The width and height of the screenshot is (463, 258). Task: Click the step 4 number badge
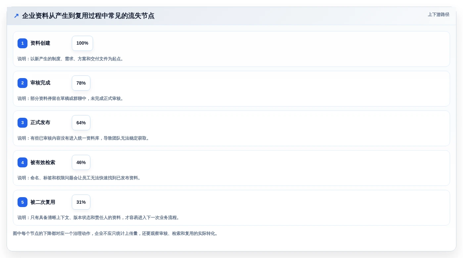(x=23, y=162)
